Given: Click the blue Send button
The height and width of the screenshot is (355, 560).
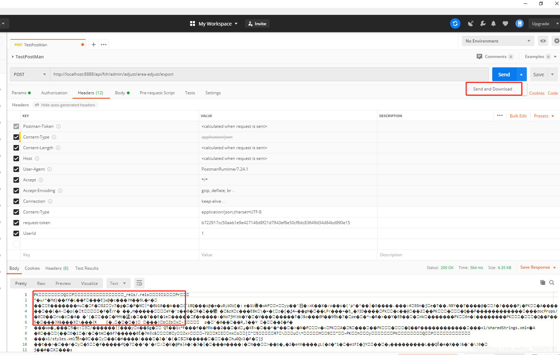Looking at the screenshot, I should click(x=504, y=74).
